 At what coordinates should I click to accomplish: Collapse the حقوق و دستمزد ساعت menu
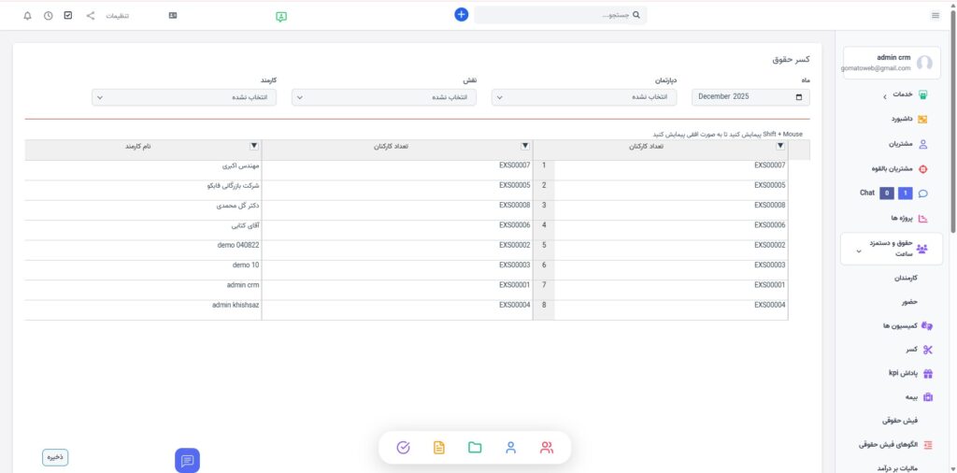point(892,249)
